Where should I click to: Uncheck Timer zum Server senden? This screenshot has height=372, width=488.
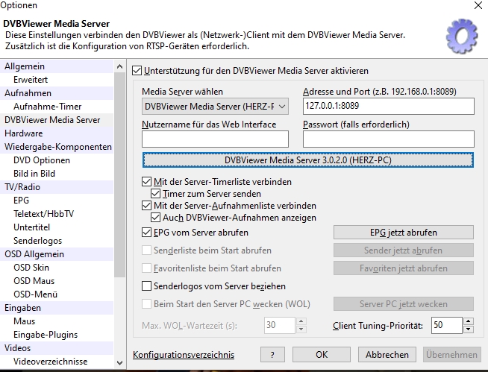coord(156,193)
